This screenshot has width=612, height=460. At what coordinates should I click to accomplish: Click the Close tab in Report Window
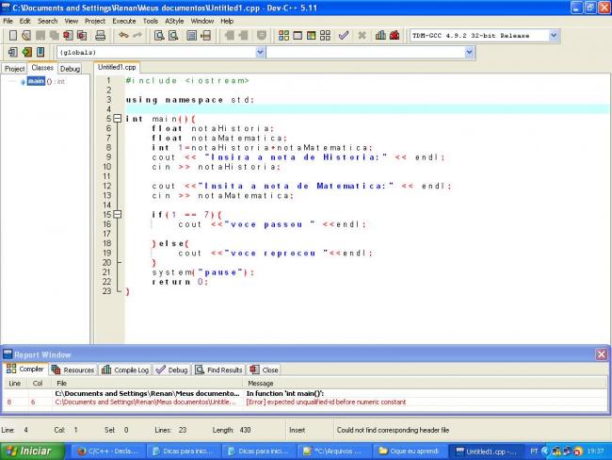click(x=264, y=370)
